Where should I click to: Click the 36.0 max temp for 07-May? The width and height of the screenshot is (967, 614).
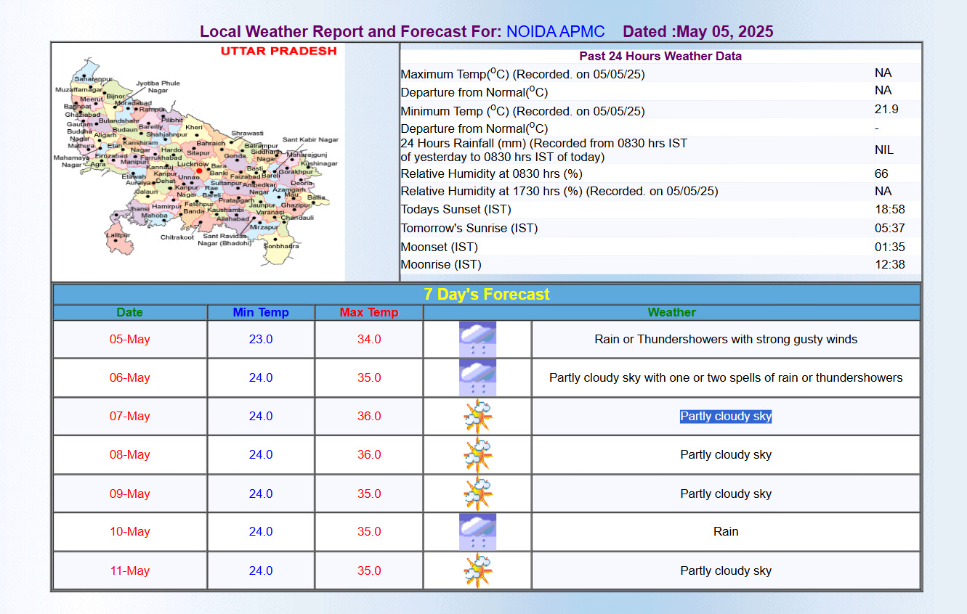point(369,417)
